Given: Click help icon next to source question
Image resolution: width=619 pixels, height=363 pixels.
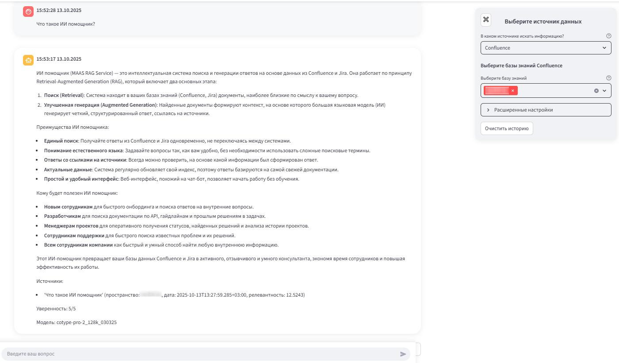Looking at the screenshot, I should tap(609, 37).
